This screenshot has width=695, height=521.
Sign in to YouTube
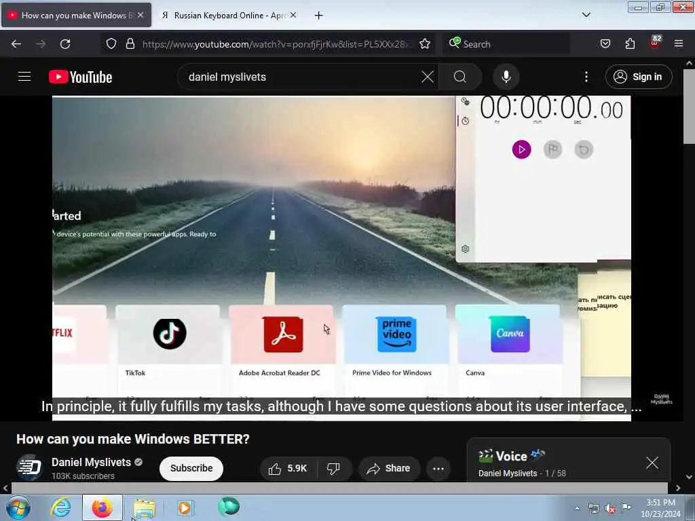click(x=638, y=77)
